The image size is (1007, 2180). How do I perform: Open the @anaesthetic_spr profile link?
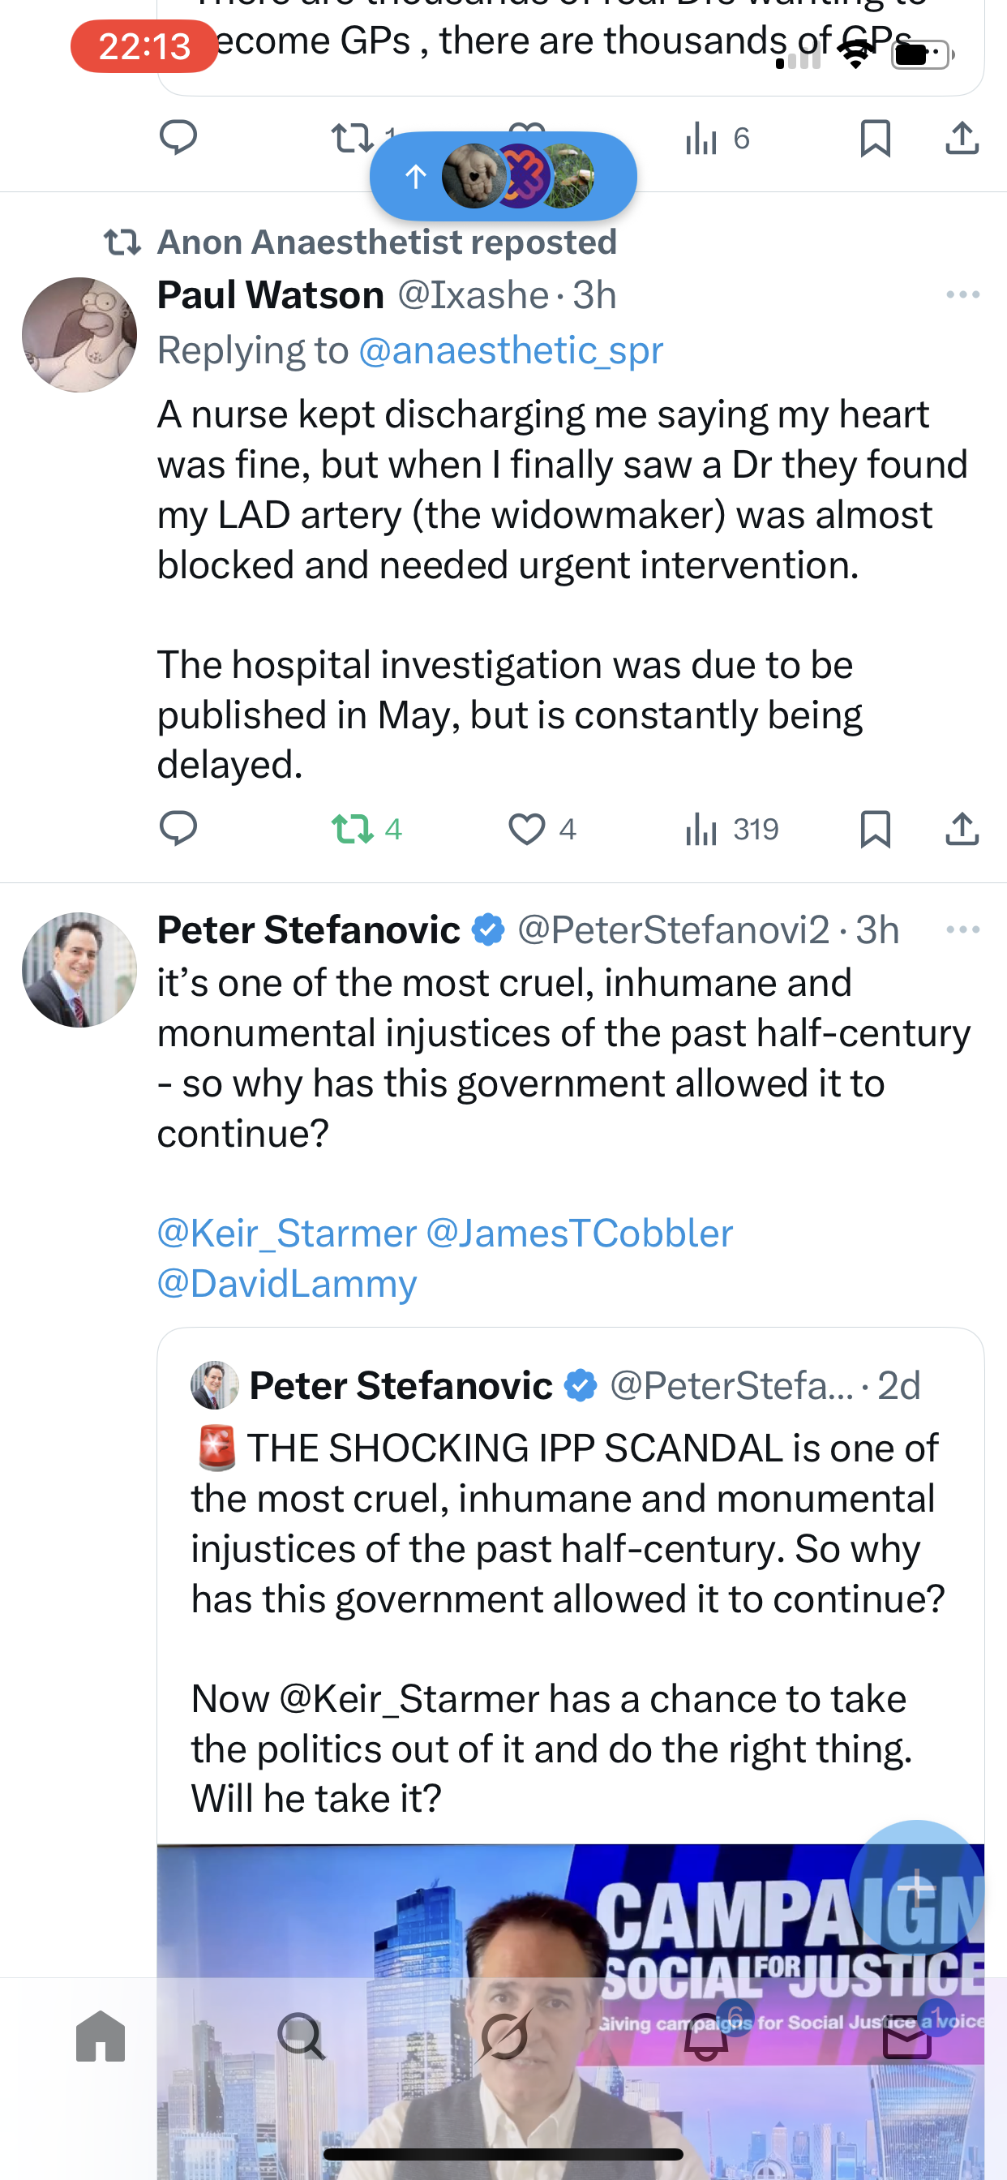pos(510,350)
